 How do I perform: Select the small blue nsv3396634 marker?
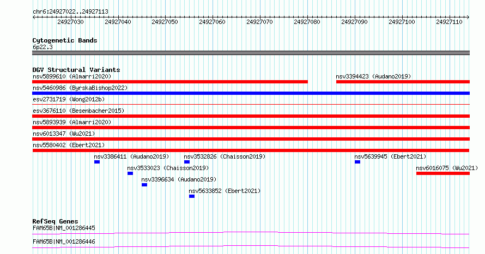pyautogui.click(x=144, y=185)
